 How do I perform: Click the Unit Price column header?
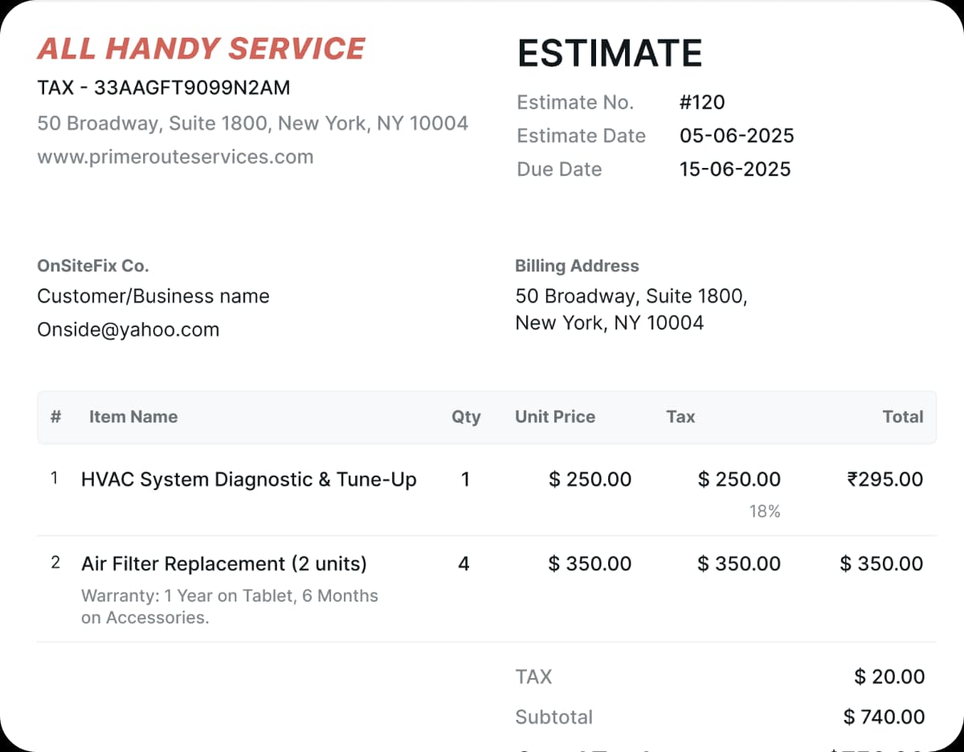[x=555, y=417]
